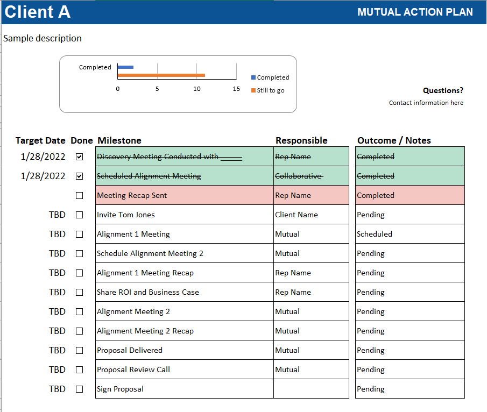Uncheck the Discovery Meeting Conducted checkbox
The height and width of the screenshot is (412, 487).
pyautogui.click(x=80, y=157)
